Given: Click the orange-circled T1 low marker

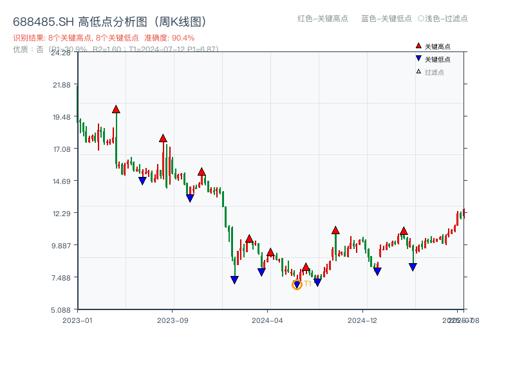Looking at the screenshot, I should 297,284.
